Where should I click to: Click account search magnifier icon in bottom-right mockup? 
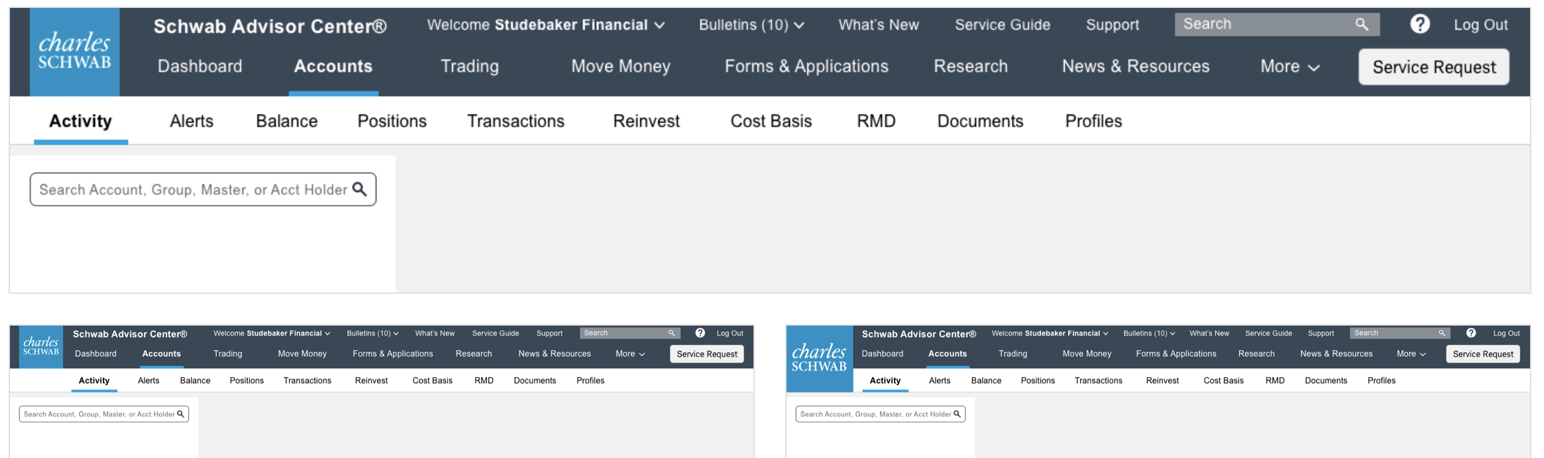957,414
